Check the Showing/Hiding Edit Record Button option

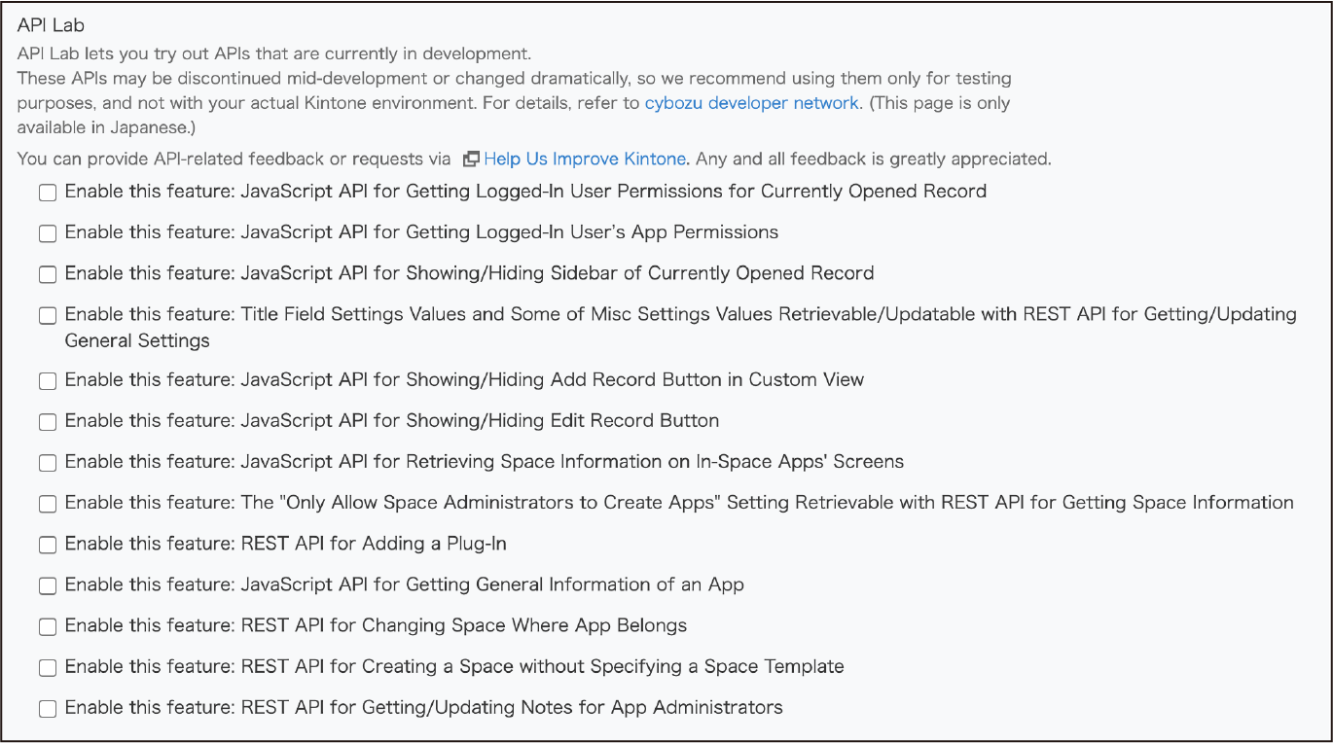(48, 422)
